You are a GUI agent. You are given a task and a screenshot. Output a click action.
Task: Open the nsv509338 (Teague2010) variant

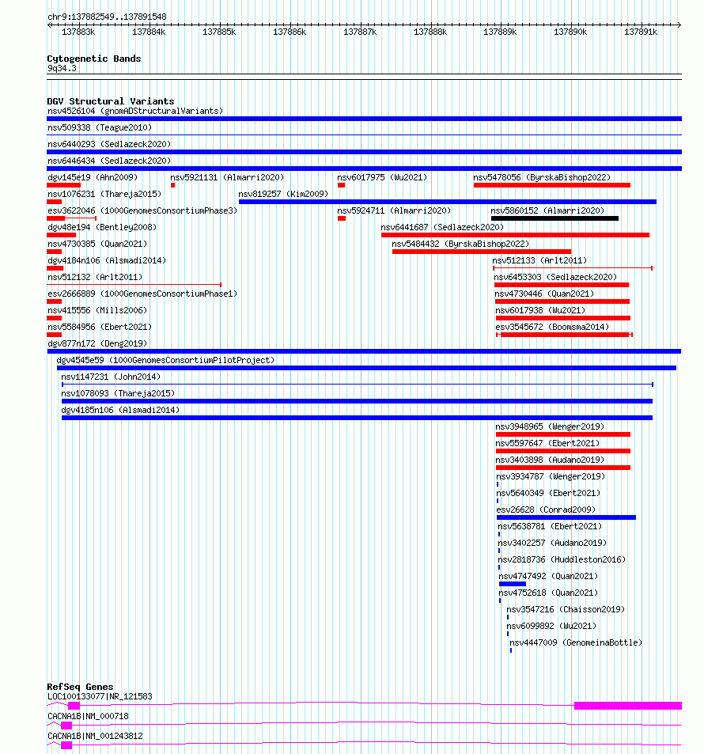[x=100, y=127]
